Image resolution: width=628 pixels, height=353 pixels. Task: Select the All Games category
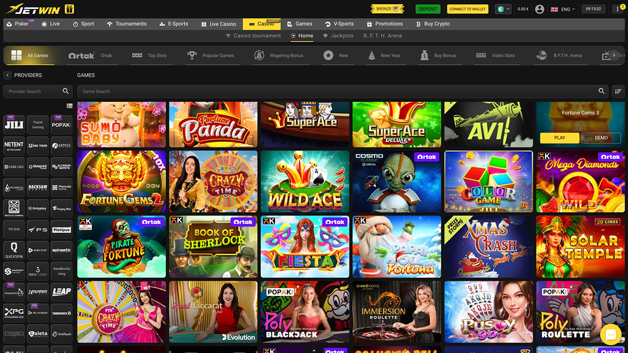[29, 56]
